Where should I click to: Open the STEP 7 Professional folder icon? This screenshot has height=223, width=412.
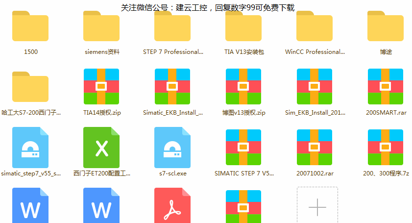(172, 26)
